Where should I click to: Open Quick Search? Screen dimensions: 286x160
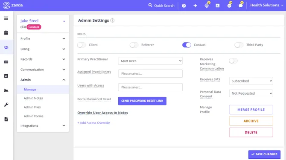coord(161,6)
